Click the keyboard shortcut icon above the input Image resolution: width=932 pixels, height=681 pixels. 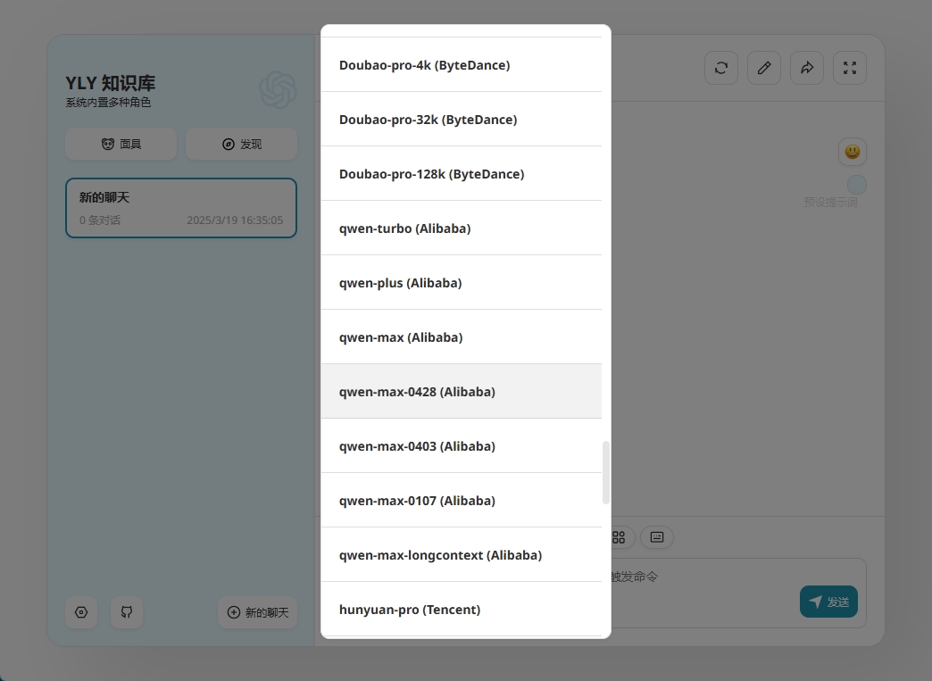coord(657,537)
